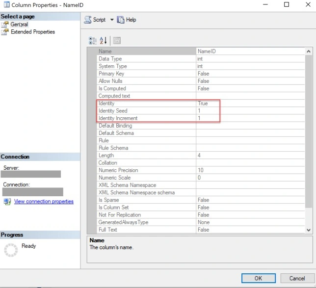The image size is (316, 288).
Task: Click the Cancel button
Action: (297, 278)
